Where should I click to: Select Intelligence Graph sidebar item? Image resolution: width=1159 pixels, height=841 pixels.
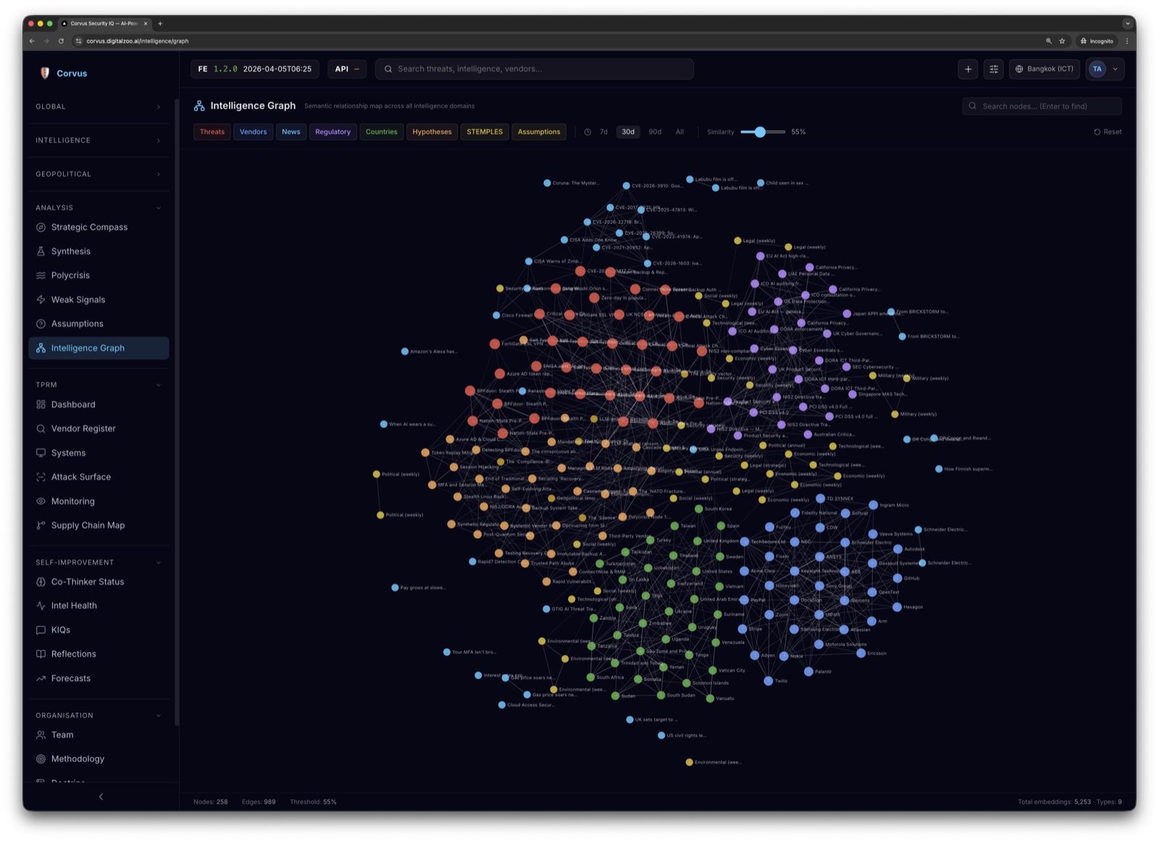[x=99, y=348]
